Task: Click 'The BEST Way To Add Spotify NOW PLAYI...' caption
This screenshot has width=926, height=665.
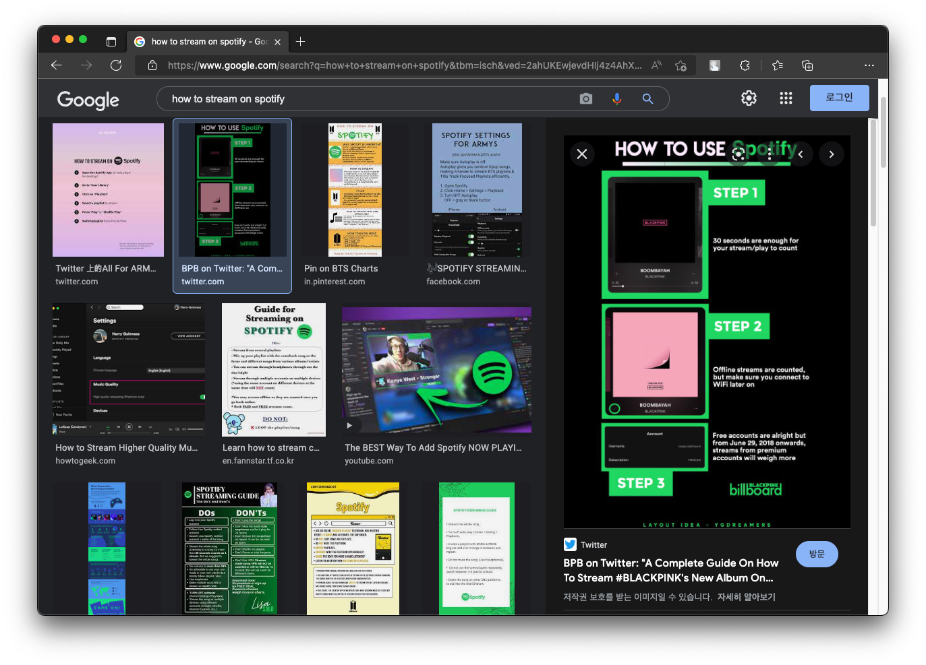Action: coord(433,447)
